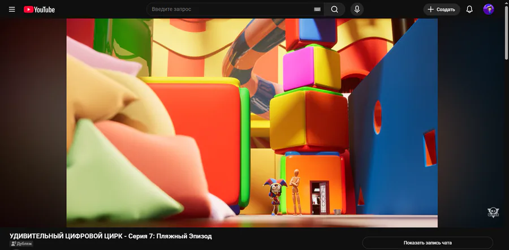Click the video title text

pyautogui.click(x=111, y=236)
